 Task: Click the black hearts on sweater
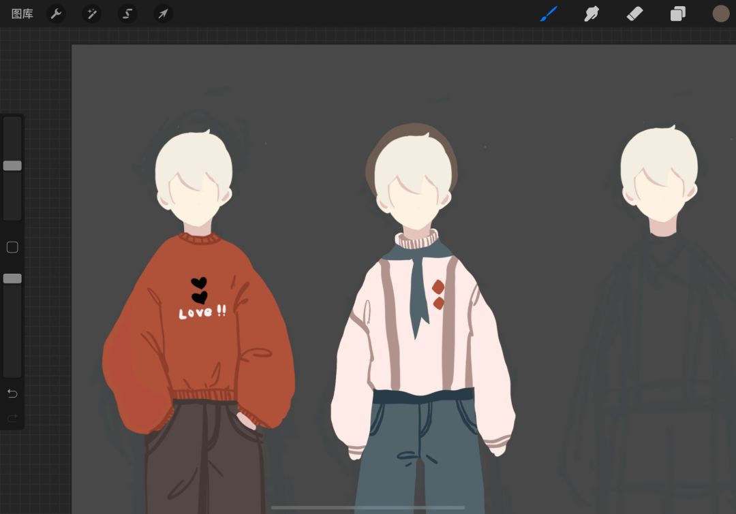coord(199,290)
